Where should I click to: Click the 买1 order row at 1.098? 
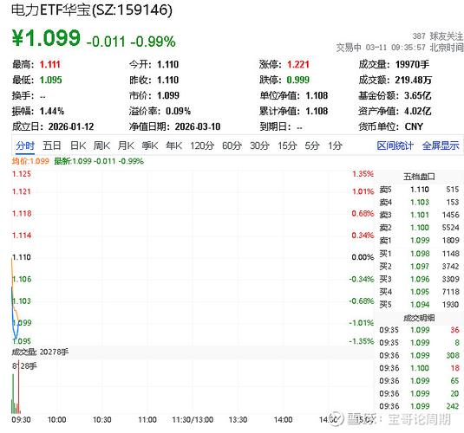tap(419, 254)
